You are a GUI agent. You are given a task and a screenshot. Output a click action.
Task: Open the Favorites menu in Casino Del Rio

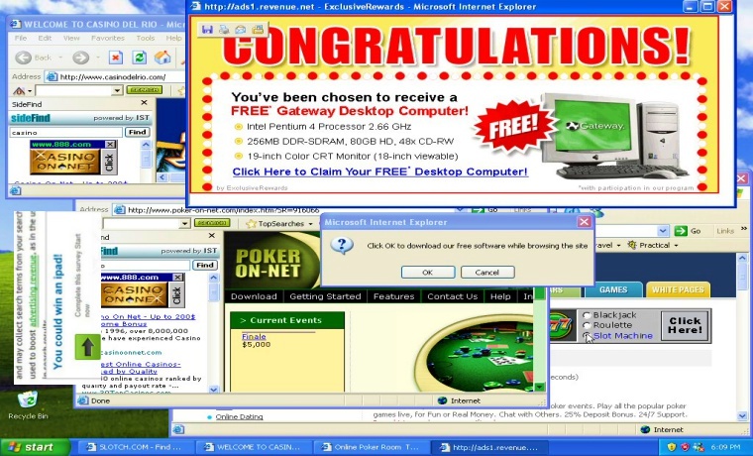pyautogui.click(x=107, y=39)
